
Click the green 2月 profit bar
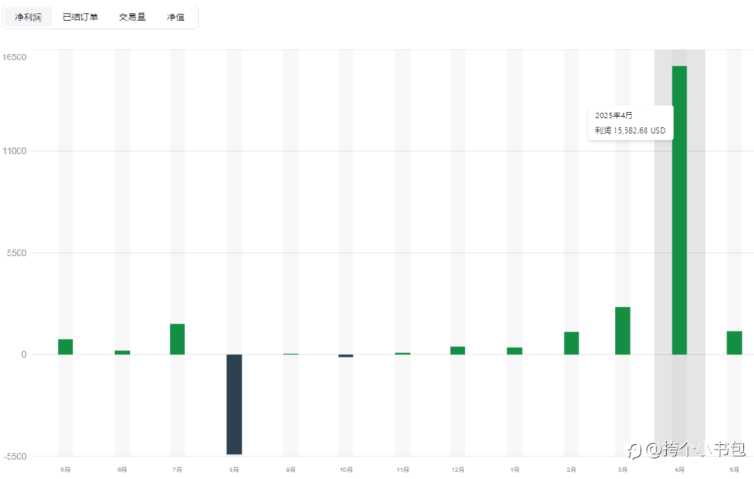pyautogui.click(x=571, y=343)
